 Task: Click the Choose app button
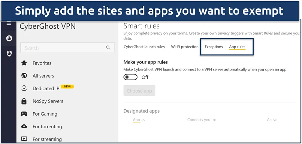point(139,91)
